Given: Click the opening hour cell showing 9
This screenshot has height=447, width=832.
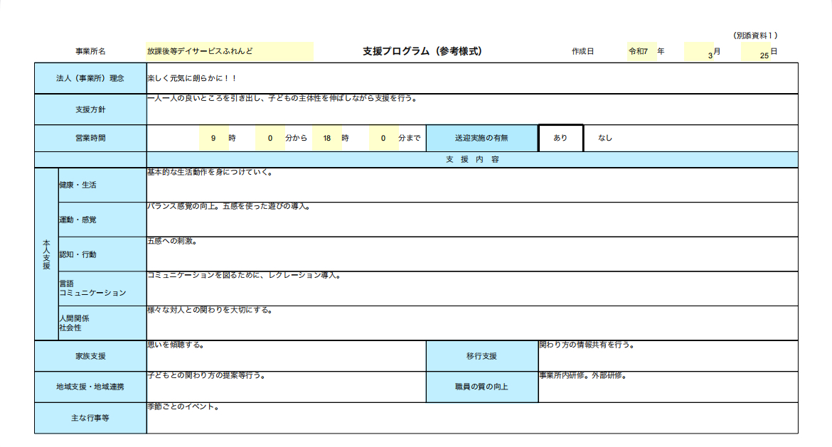Looking at the screenshot, I should coord(214,139).
